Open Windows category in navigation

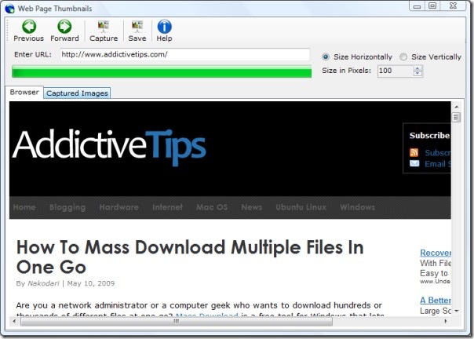357,207
